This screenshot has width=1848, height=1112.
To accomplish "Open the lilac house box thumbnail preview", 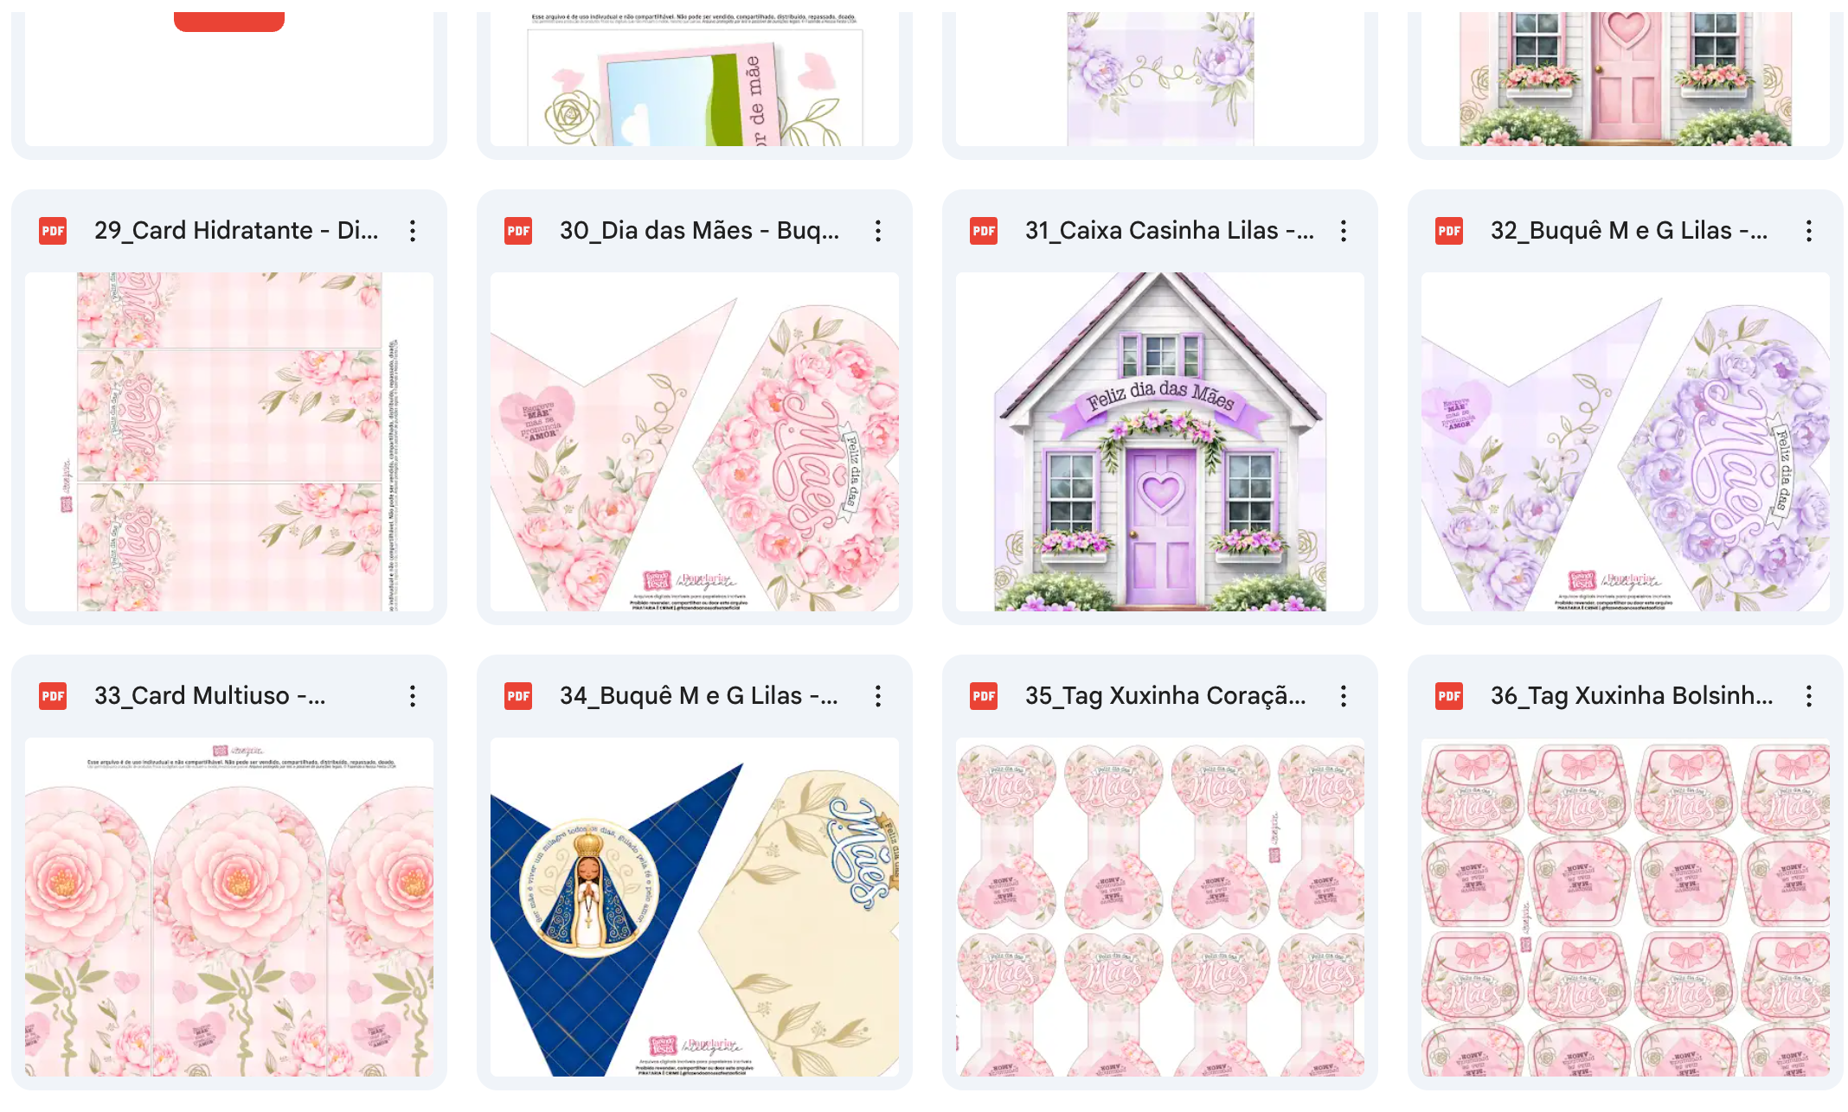I will (1160, 442).
